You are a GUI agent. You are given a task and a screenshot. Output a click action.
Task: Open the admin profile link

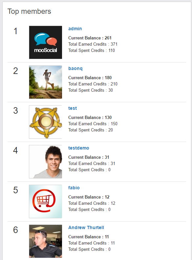point(75,29)
